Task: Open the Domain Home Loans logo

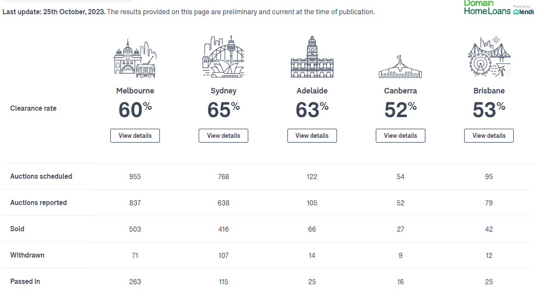Action: pos(487,7)
